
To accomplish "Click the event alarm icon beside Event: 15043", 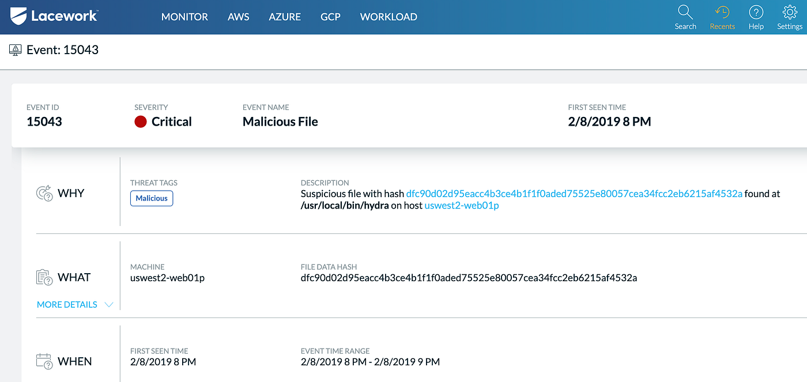I will coord(17,50).
